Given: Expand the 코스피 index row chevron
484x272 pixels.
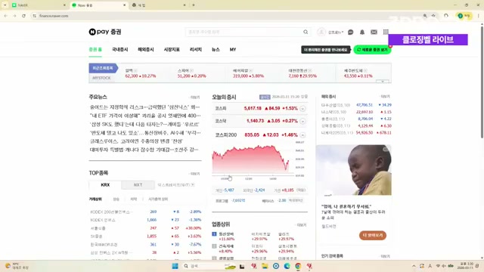Looking at the screenshot, I should click(302, 109).
